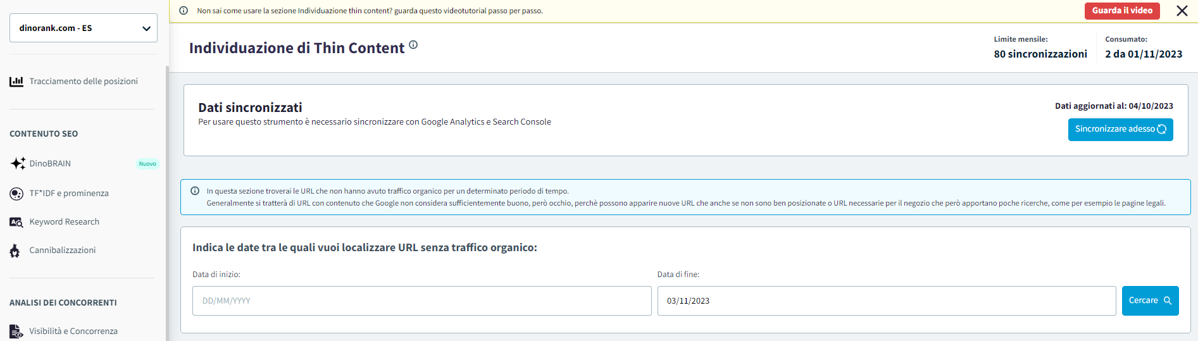
Task: Click the Visibilità e Concorrenza icon
Action: [x=16, y=331]
